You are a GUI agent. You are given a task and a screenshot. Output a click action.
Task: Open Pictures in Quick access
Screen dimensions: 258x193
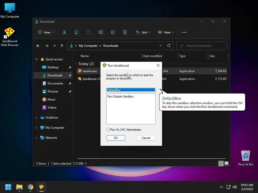53,91
